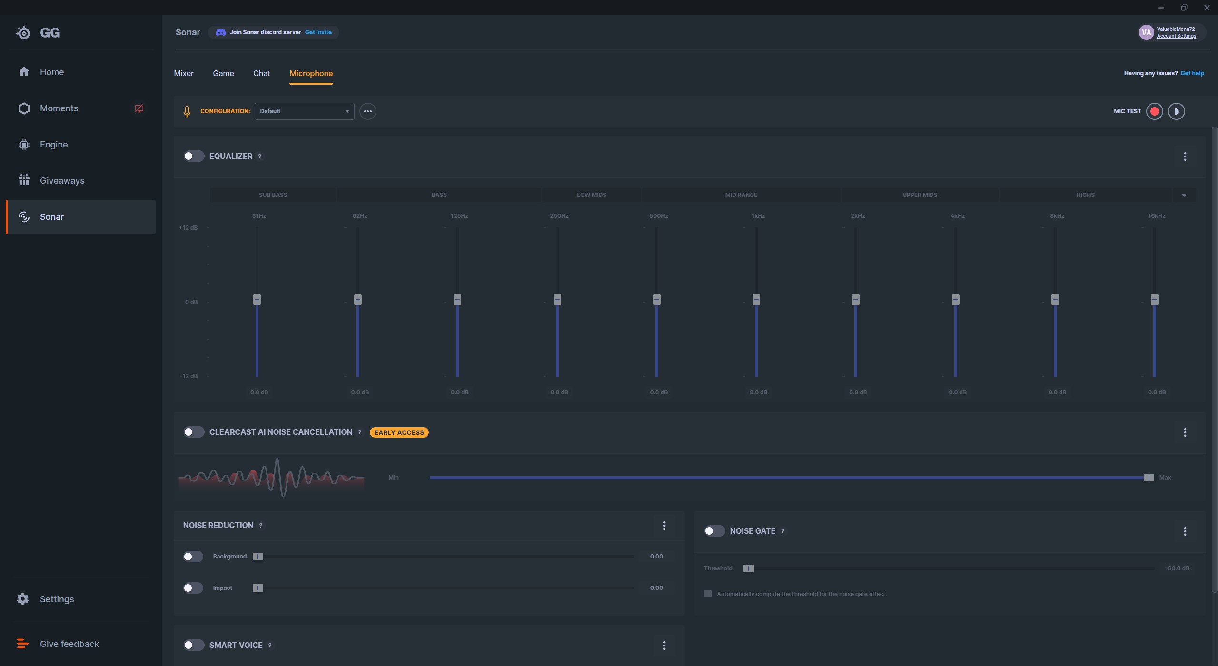
Task: Click the Discord logo icon
Action: pyautogui.click(x=220, y=32)
